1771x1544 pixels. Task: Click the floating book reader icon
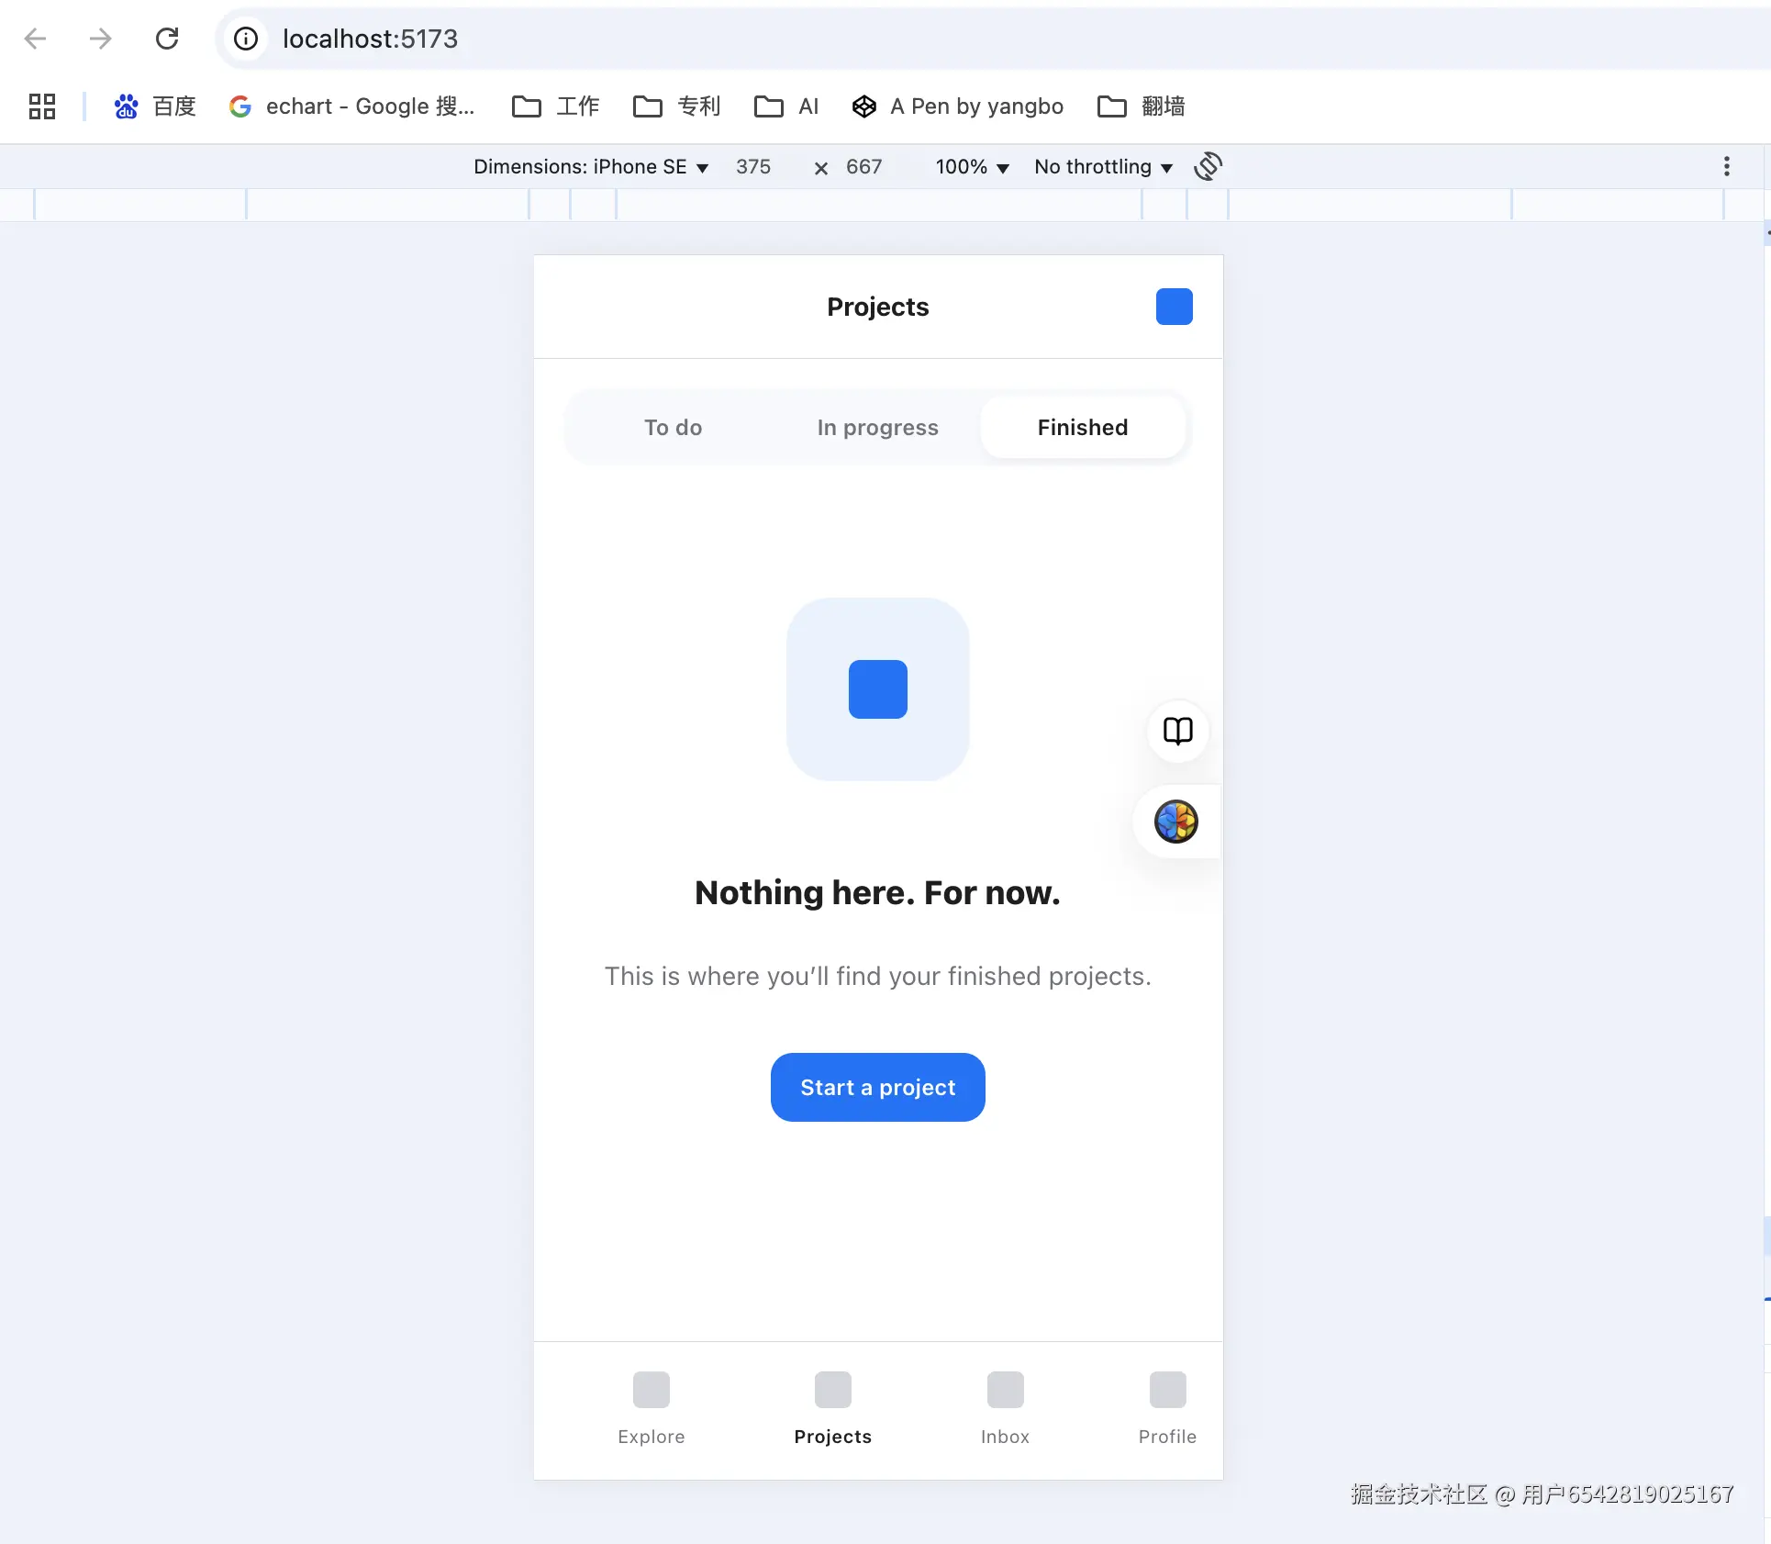1177,731
